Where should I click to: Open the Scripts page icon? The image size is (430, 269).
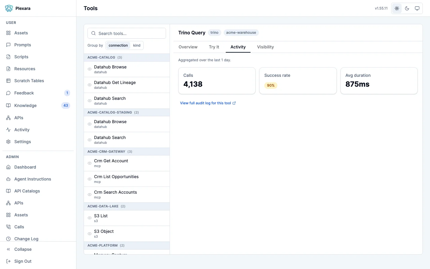coord(8,57)
